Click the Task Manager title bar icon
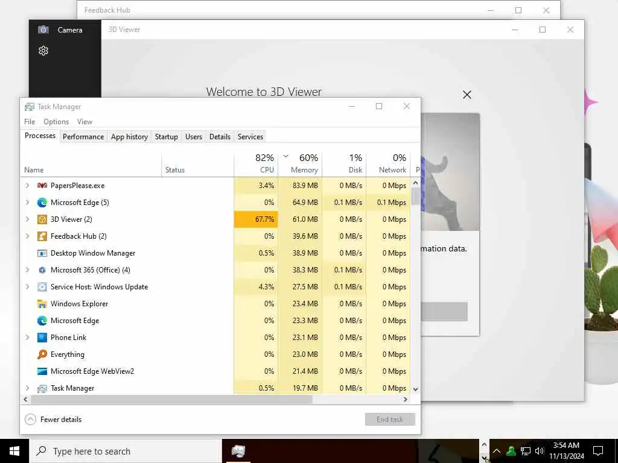Viewport: 618px width, 463px height. pos(30,107)
